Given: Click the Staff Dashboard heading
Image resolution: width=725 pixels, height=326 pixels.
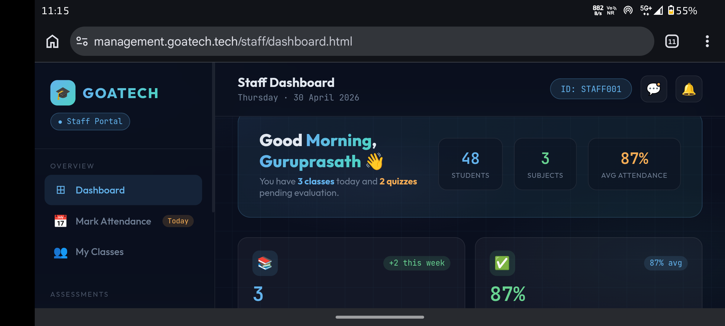Looking at the screenshot, I should 286,83.
